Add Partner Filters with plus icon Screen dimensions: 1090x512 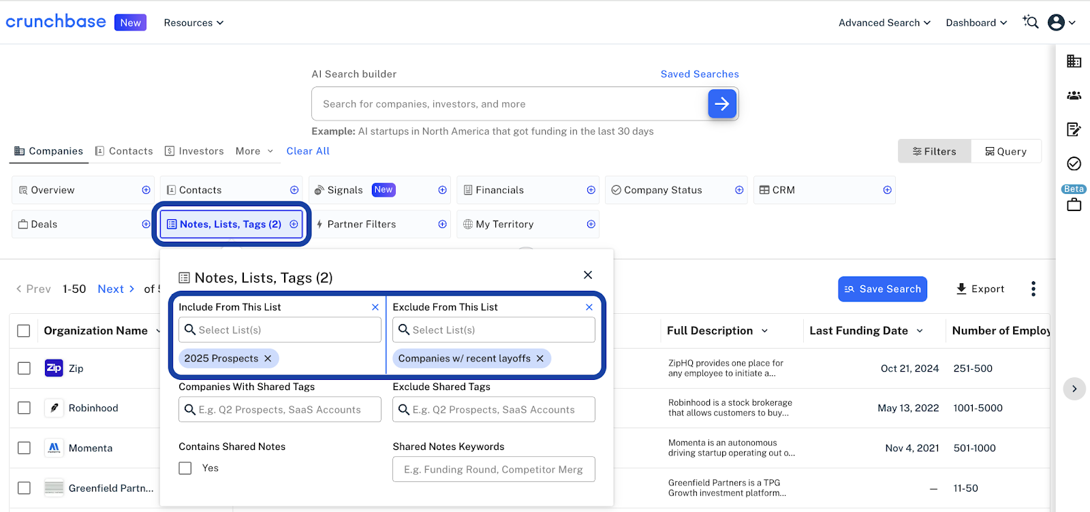tap(443, 224)
